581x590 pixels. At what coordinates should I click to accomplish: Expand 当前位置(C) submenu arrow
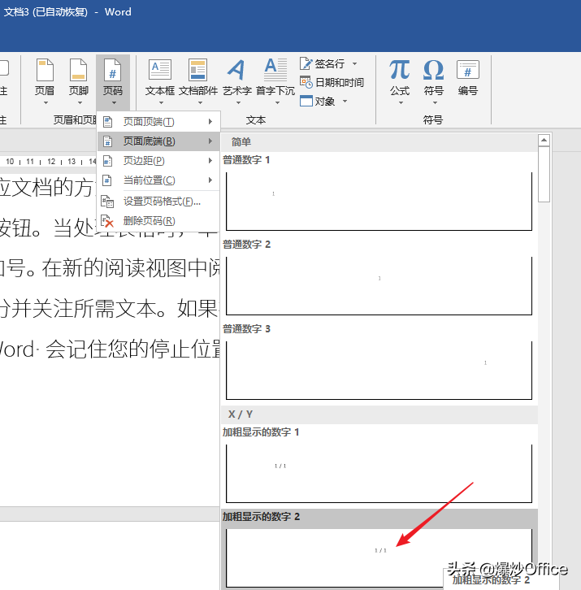210,180
